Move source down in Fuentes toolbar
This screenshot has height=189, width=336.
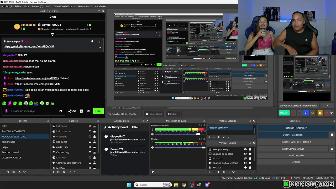(75, 172)
